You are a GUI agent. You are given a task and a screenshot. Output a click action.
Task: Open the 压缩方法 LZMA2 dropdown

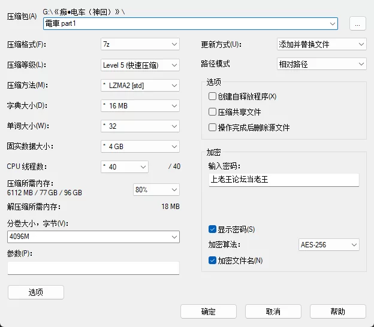pos(140,85)
